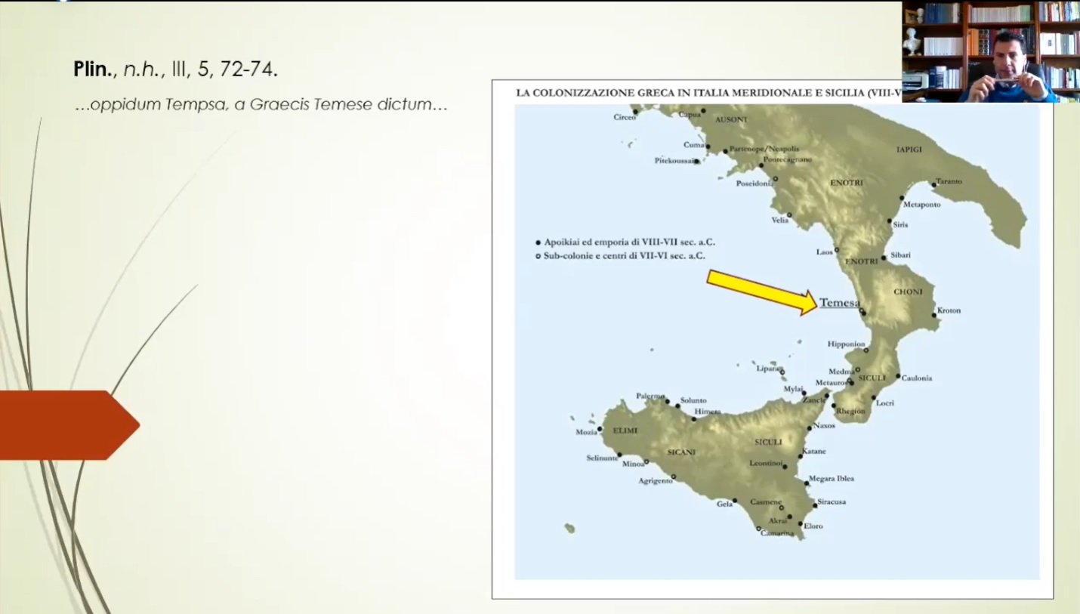Select the Taranto marker dot on map
The height and width of the screenshot is (614, 1080).
tap(934, 185)
